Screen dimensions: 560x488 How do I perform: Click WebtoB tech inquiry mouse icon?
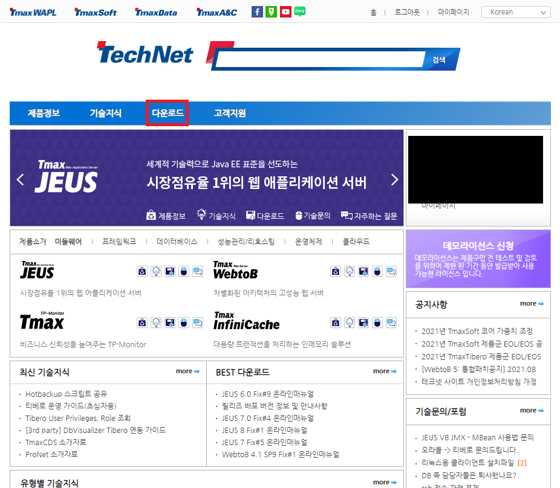point(377,271)
